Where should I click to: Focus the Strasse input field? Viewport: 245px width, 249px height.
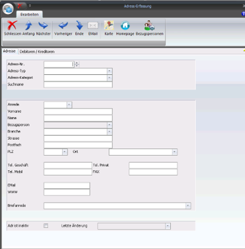[78, 138]
